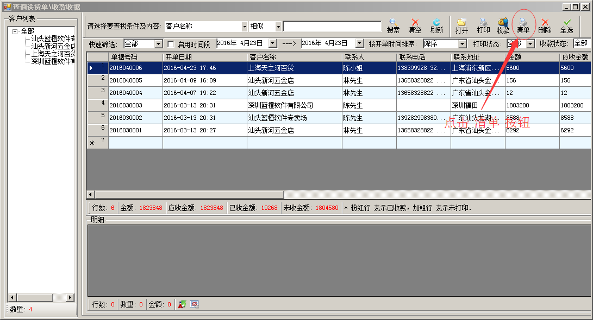Click the 未收金额 total 1804580
593x320 pixels.
(x=327, y=208)
